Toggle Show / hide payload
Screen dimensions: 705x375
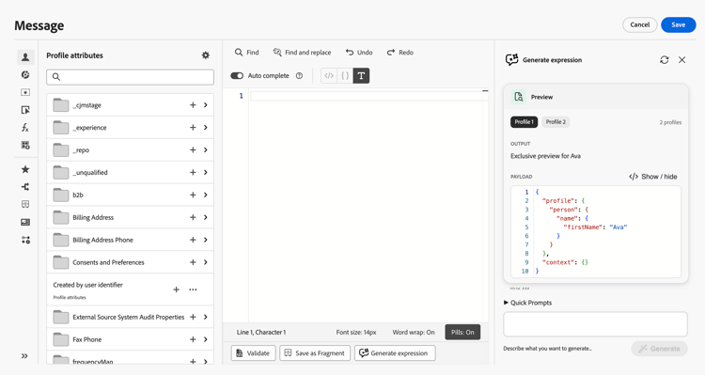coord(653,177)
